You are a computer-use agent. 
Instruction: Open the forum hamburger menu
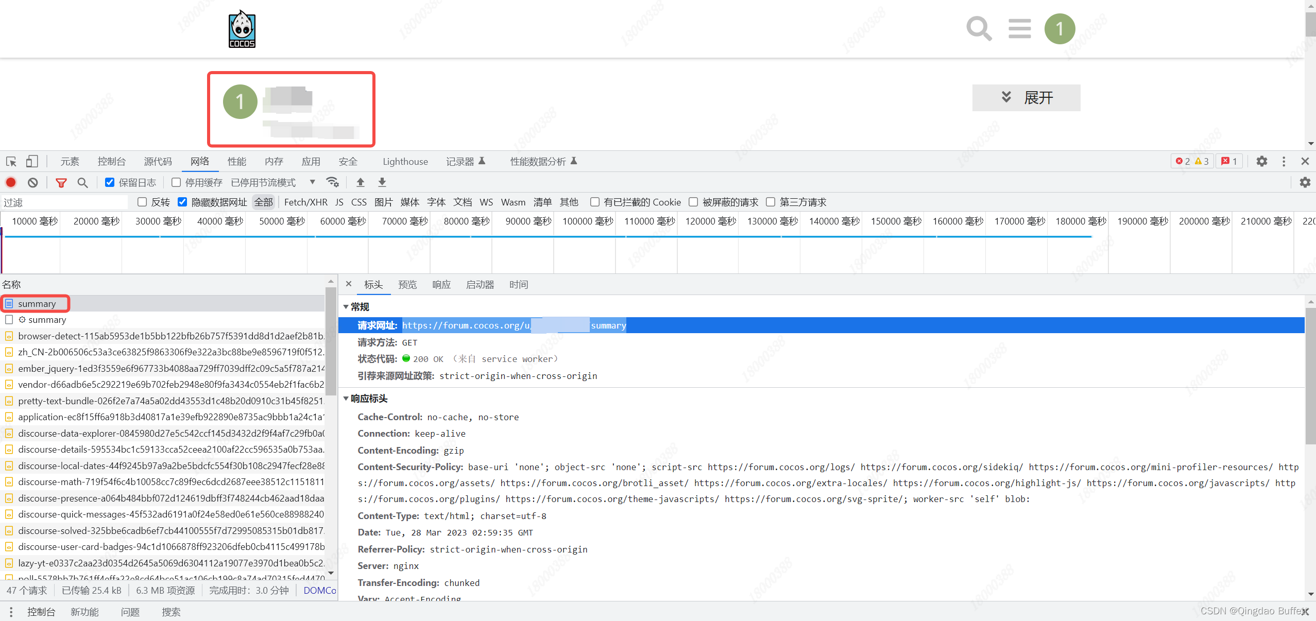click(x=1019, y=29)
